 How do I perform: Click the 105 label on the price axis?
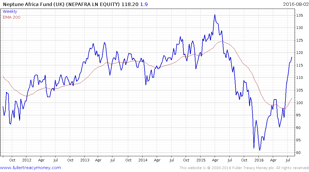[300, 90]
